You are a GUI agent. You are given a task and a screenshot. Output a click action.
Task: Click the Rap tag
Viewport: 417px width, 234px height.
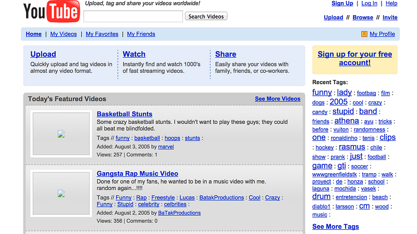141,198
